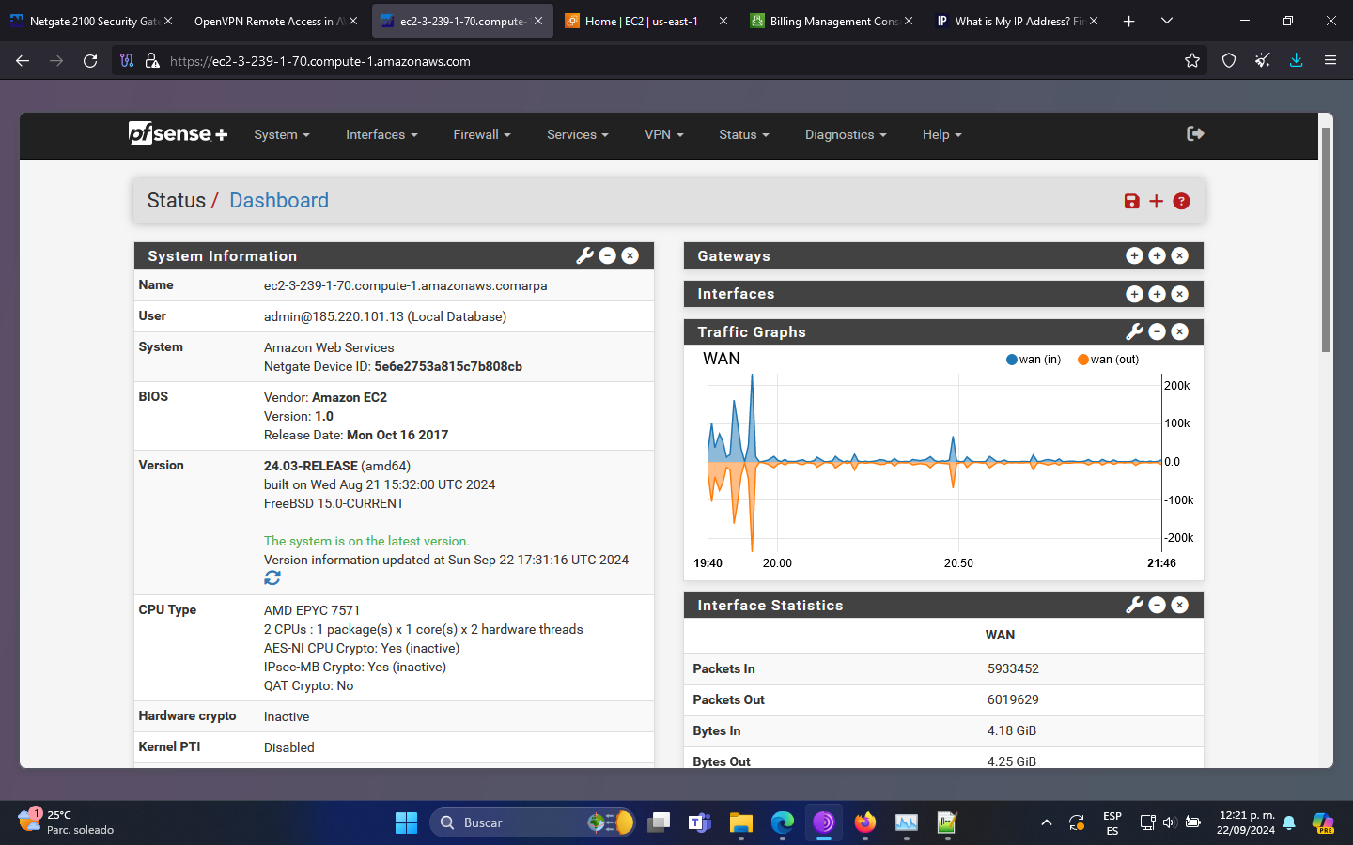Viewport: 1353px width, 845px height.
Task: Click the Packets In value 5933452
Action: click(x=1013, y=669)
